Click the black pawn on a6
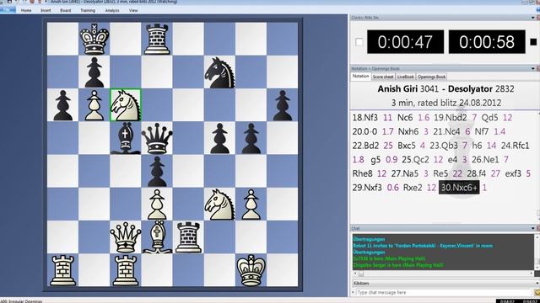The image size is (540, 303). point(62,105)
